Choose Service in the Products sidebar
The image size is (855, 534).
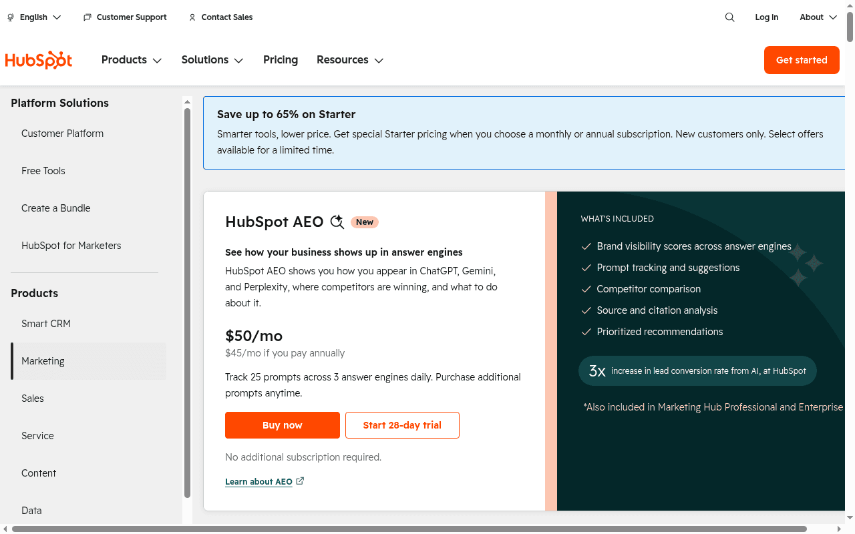click(88, 436)
